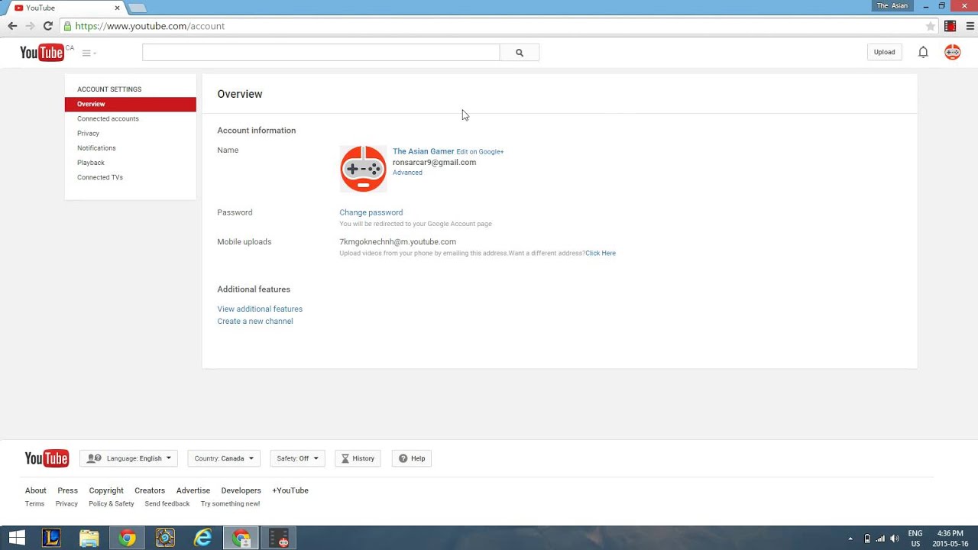Open View additional features link
The image size is (978, 550).
point(260,309)
